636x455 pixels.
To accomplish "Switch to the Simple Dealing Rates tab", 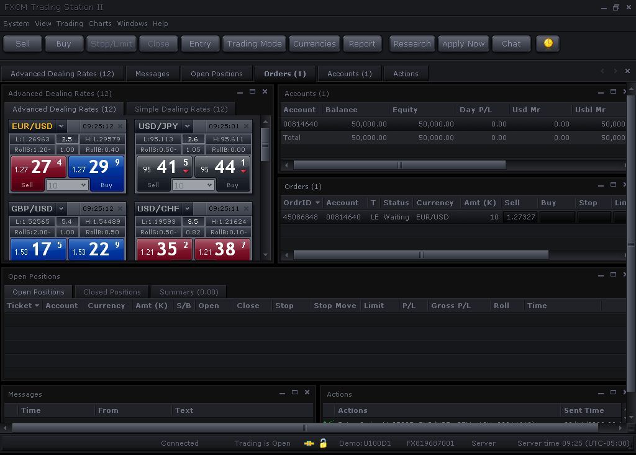I will pos(181,109).
